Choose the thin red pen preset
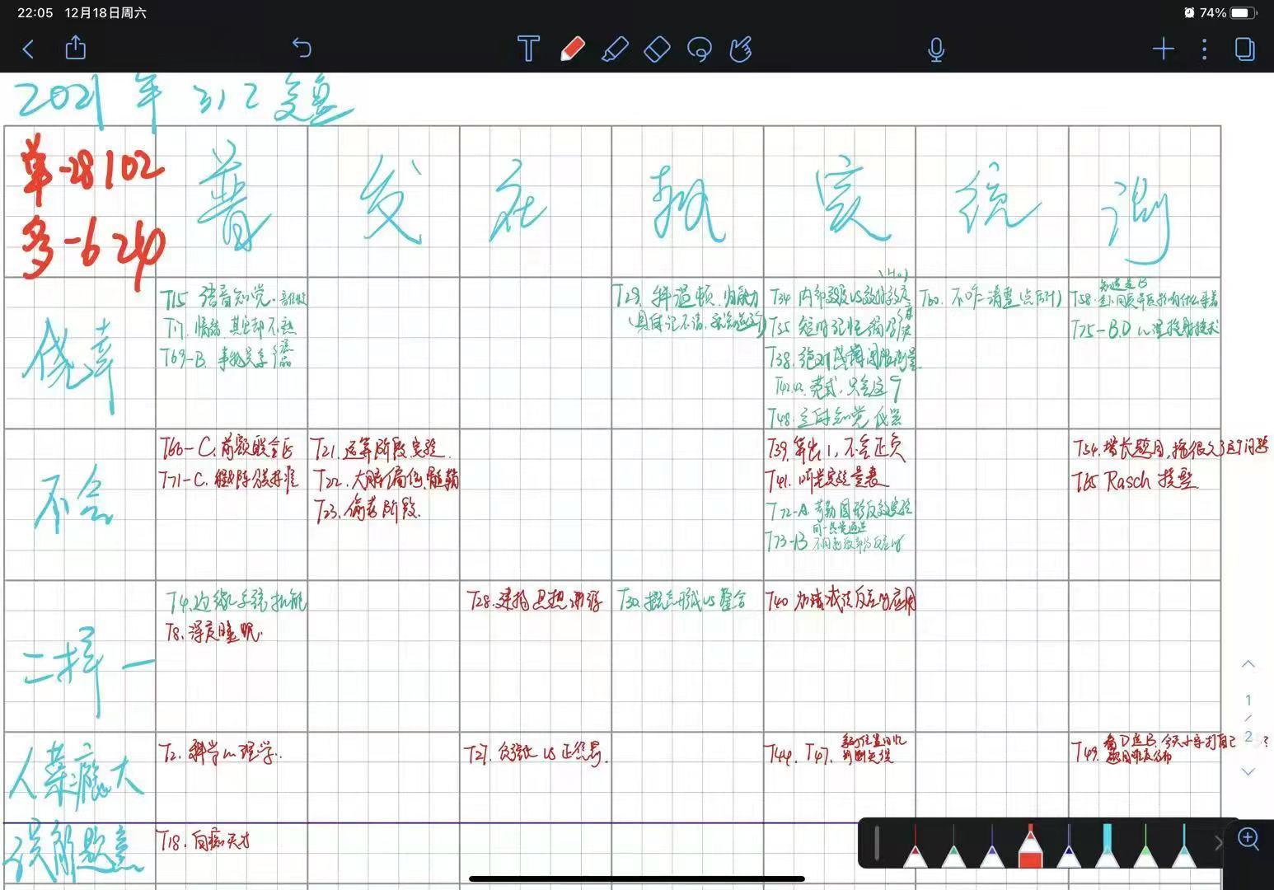The height and width of the screenshot is (890, 1274). (x=916, y=845)
